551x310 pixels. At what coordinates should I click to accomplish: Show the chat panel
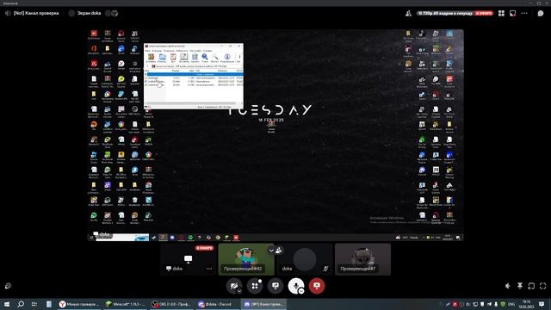(541, 14)
